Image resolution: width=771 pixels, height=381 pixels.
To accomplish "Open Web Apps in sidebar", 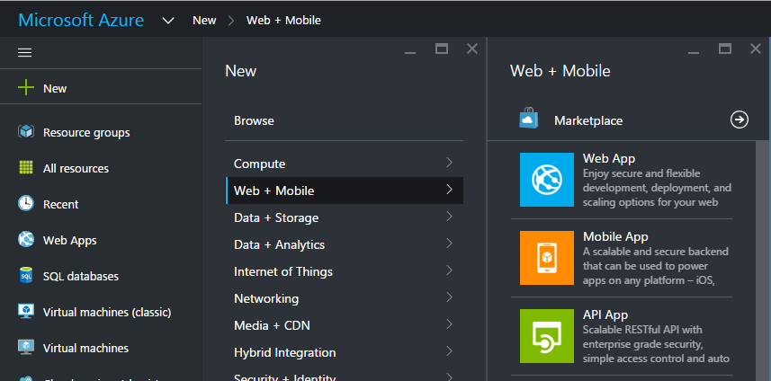I will pyautogui.click(x=70, y=241).
